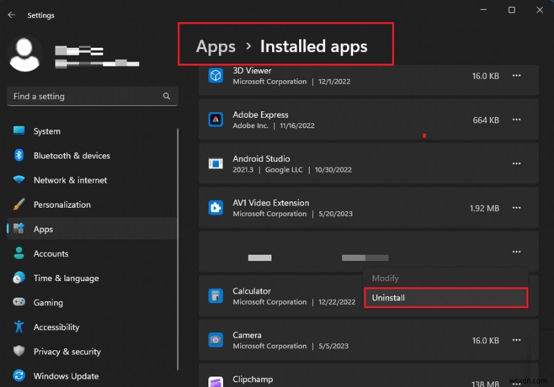The width and height of the screenshot is (554, 387).
Task: Click the 3D Viewer app name
Action: [252, 71]
